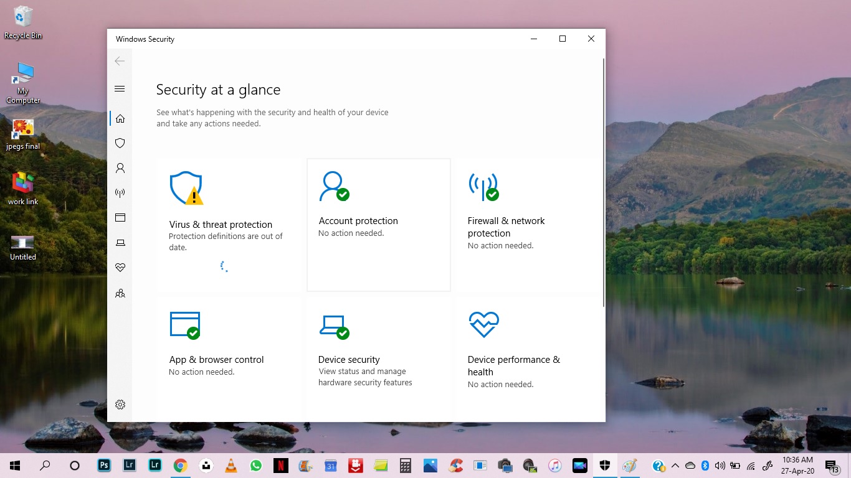The height and width of the screenshot is (478, 851).
Task: Select the My Computer desktop shortcut
Action: point(23,82)
